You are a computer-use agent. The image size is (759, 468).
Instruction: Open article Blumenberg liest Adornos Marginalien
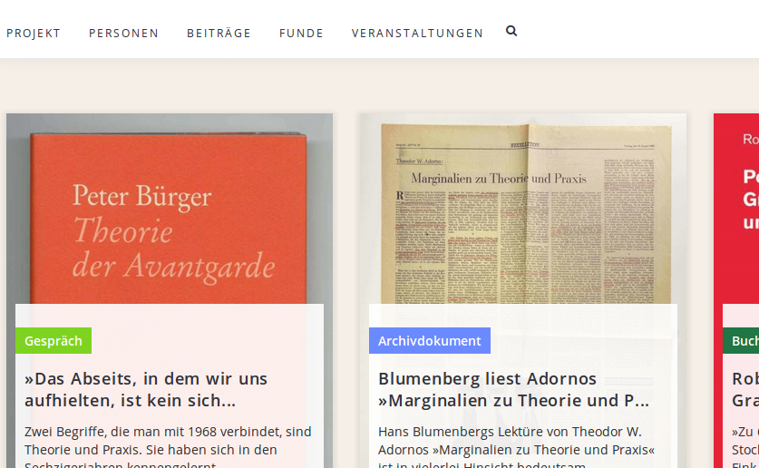pyautogui.click(x=513, y=390)
